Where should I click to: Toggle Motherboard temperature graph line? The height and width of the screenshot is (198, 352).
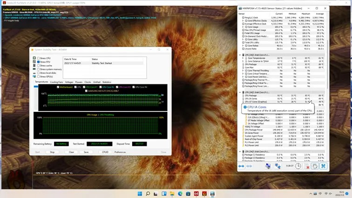click(x=58, y=87)
